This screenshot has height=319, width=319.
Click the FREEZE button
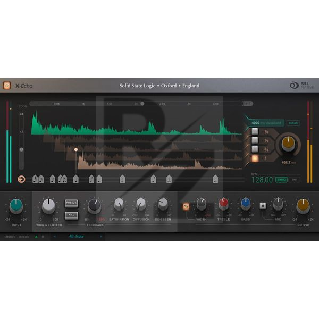71,203
